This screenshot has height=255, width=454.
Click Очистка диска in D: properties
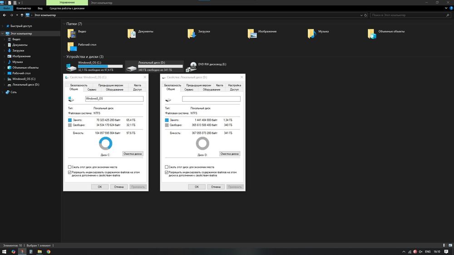[229, 154]
